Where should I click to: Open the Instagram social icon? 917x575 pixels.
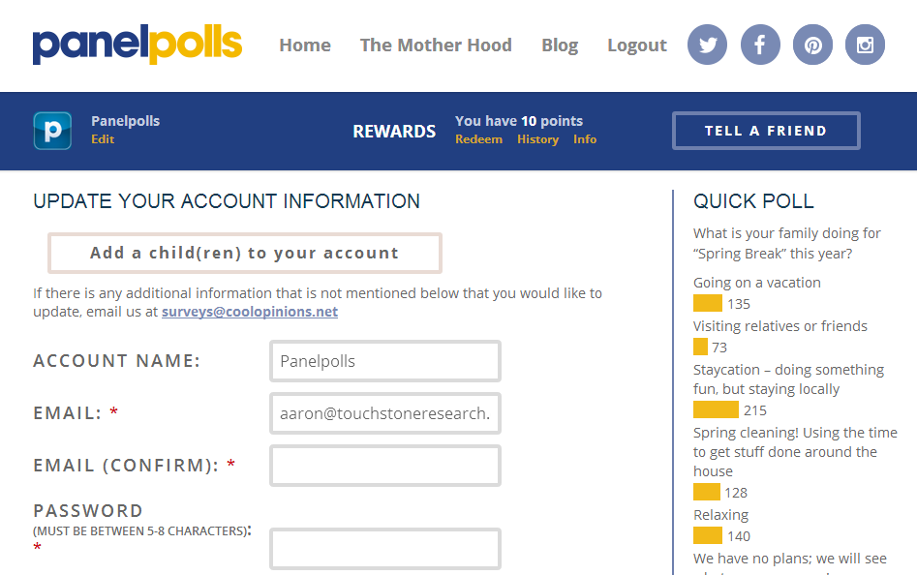click(865, 45)
